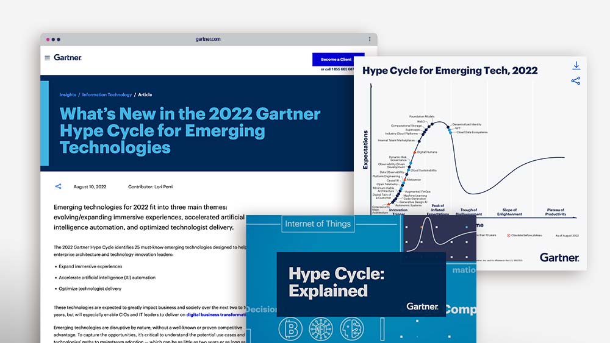Click the Metaverse chart label
The image size is (610, 343).
pos(414,180)
